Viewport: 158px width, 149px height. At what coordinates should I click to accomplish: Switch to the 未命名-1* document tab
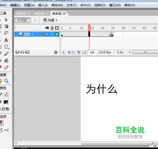tap(23, 14)
